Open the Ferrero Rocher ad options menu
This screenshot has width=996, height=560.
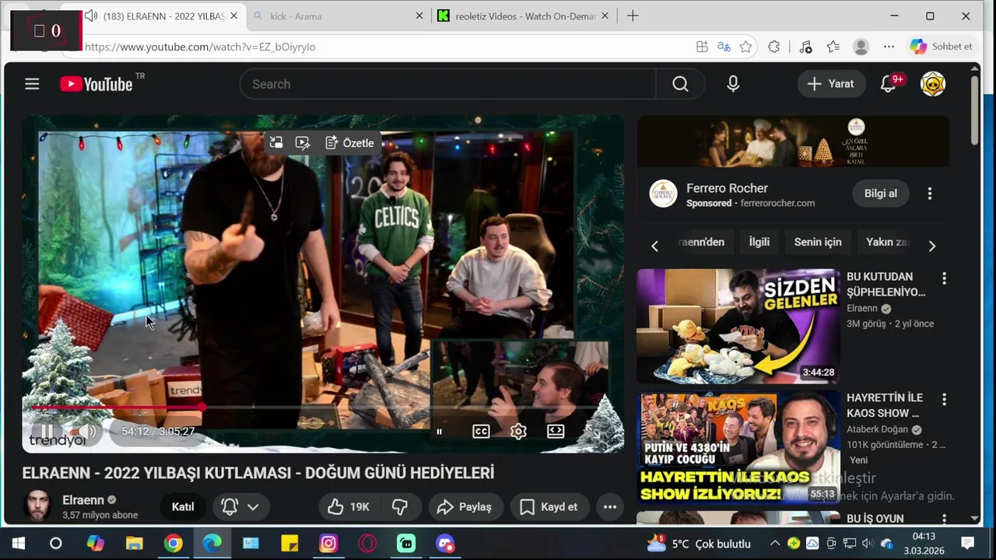[x=929, y=194]
